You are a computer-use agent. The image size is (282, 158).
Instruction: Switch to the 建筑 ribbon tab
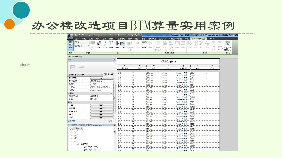point(77,39)
